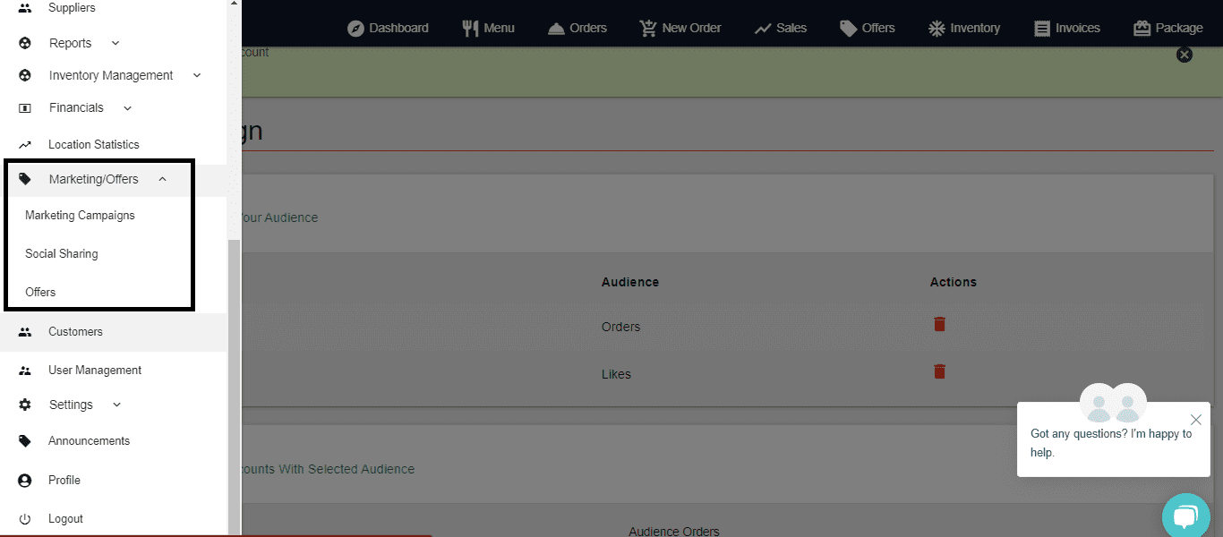Expand the Reports submenu
Screen dimensions: 1223x537
[115, 43]
